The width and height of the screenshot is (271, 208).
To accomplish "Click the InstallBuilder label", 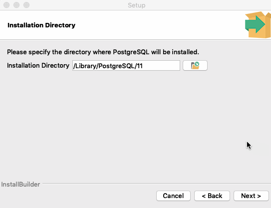I will pyautogui.click(x=20, y=185).
